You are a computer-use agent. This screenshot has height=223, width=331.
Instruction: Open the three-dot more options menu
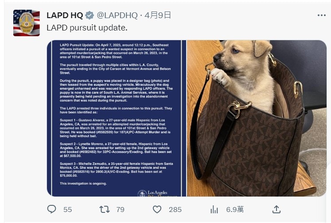[321, 15]
